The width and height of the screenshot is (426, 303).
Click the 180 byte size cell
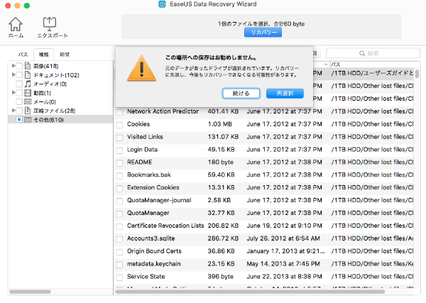[x=221, y=162]
